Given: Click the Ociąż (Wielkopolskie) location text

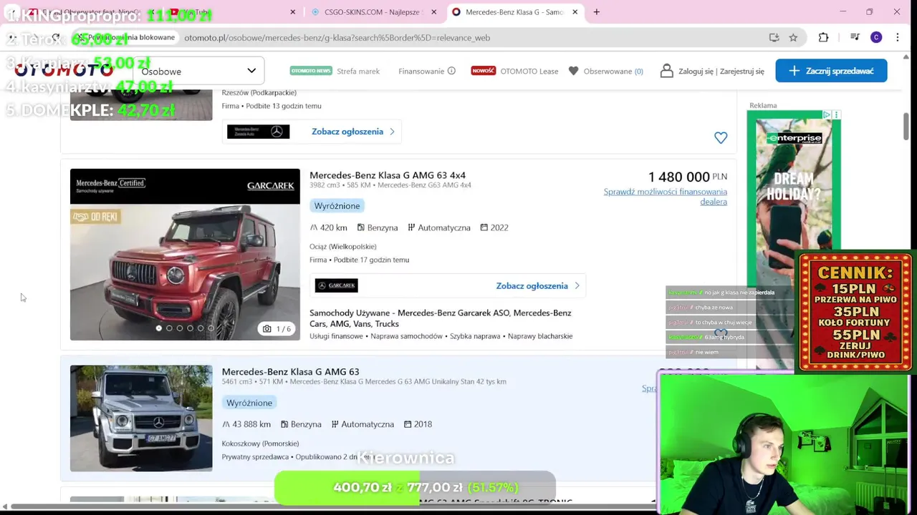Looking at the screenshot, I should [342, 247].
